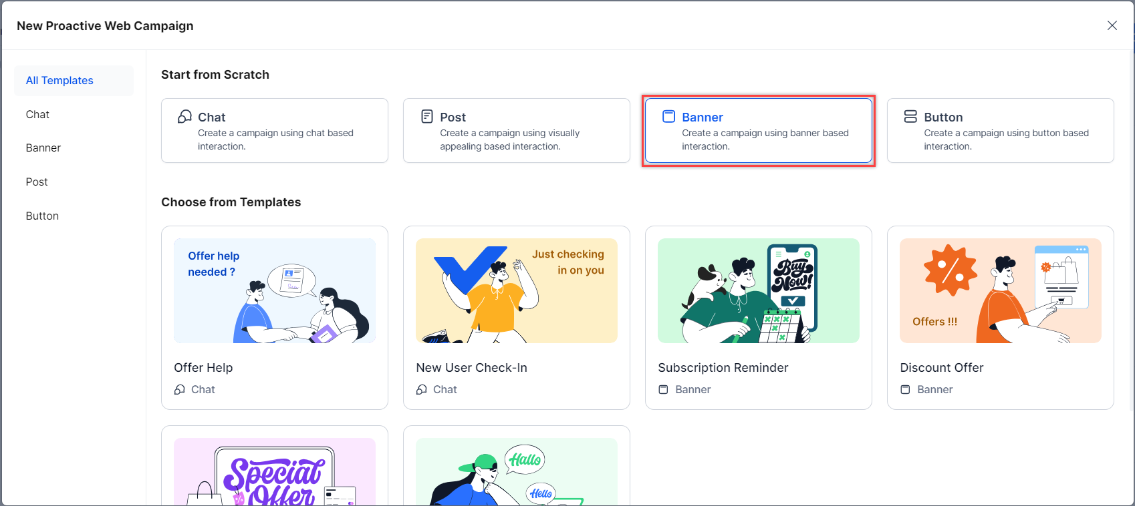Click the Banner icon in the highlighted card
1135x506 pixels.
[x=668, y=117]
